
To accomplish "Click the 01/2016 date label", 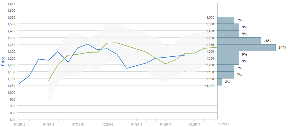I will pyautogui.click(x=20, y=124).
